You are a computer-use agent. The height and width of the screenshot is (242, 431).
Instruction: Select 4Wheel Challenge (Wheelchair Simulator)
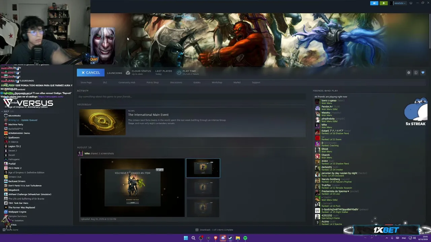(30, 194)
